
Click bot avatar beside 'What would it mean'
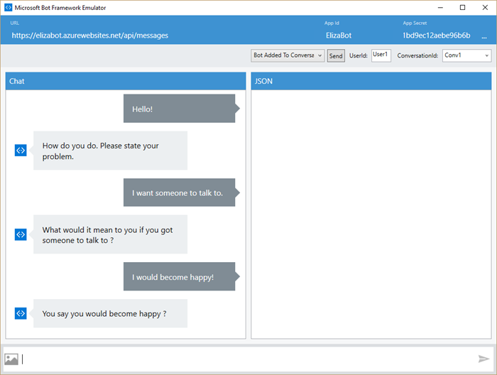21,234
